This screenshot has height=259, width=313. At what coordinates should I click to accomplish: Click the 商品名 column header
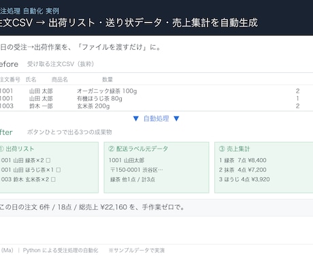(x=60, y=80)
